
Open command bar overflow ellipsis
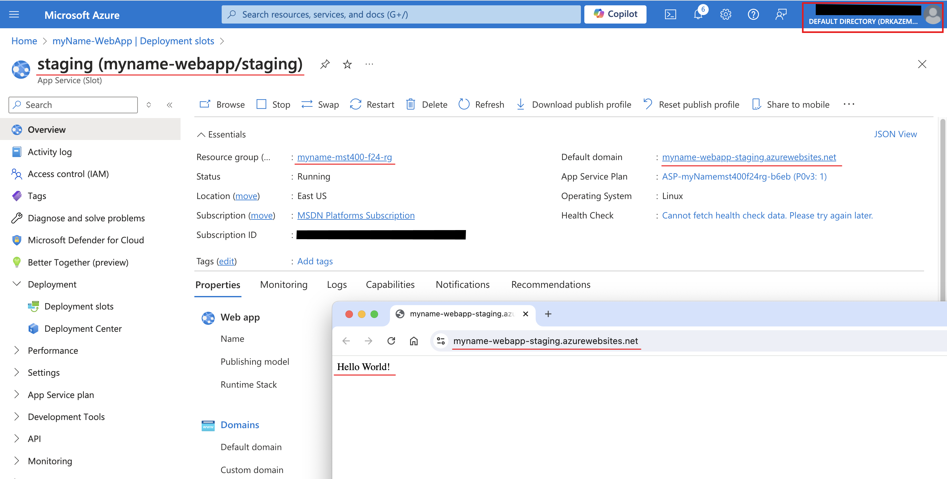point(849,105)
